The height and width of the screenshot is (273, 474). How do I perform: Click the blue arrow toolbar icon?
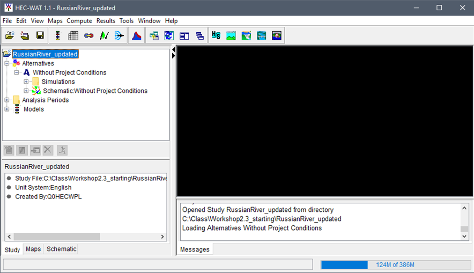click(119, 35)
